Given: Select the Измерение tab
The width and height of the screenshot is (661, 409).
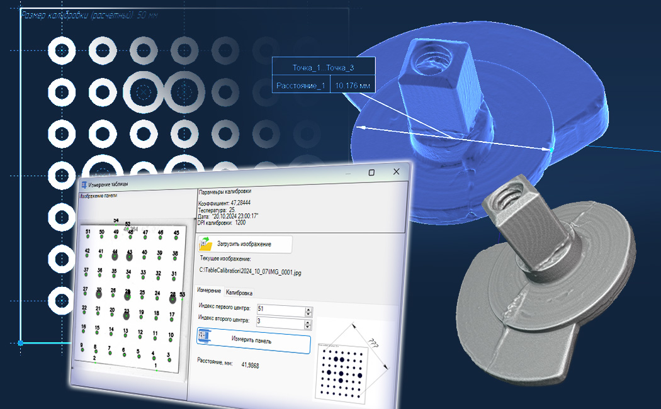Looking at the screenshot, I should tap(209, 290).
